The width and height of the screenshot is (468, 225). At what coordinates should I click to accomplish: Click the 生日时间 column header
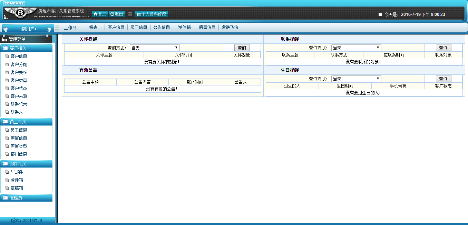345,86
